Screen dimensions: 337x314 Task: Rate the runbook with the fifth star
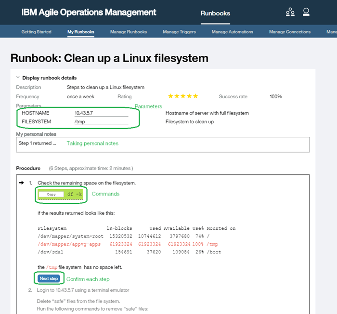tap(195, 96)
